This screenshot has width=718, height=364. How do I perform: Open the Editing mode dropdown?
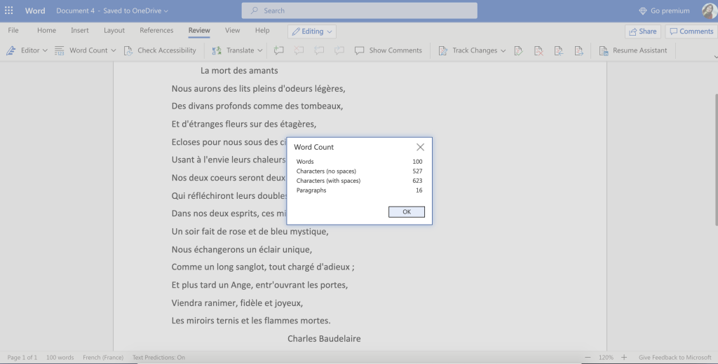click(312, 31)
